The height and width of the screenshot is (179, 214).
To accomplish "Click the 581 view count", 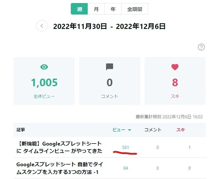I will coord(125,147).
